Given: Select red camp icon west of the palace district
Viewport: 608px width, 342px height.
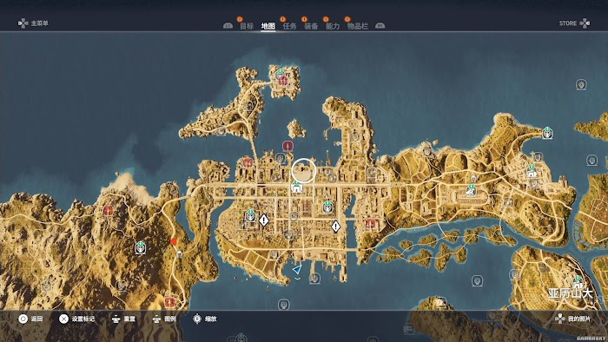Looking at the screenshot, I should click(x=248, y=162).
